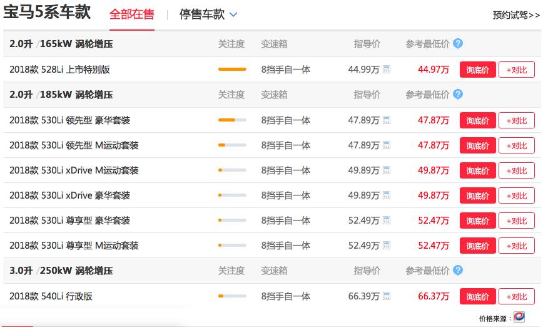Click calculator icon for 530Li 领先型 豪华套装
The height and width of the screenshot is (327, 543).
(387, 120)
